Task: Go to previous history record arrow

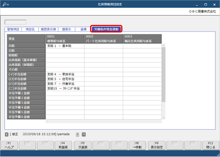Action: click(7, 134)
